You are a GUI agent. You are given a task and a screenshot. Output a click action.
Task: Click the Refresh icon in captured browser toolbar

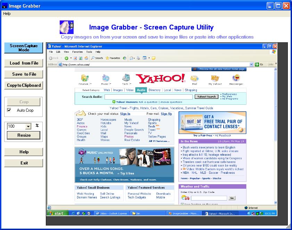click(x=81, y=58)
